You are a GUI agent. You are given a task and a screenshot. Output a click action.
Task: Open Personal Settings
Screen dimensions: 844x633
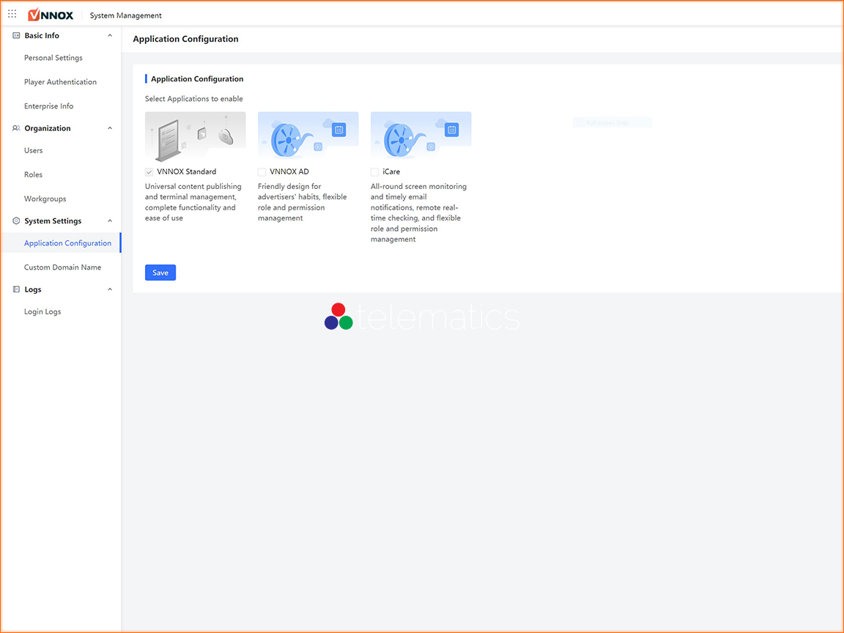pyautogui.click(x=53, y=58)
